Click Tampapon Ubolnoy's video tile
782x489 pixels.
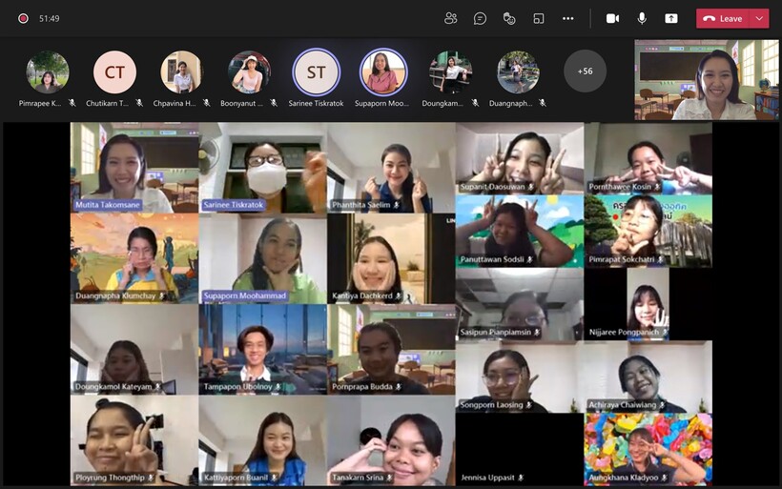tap(262, 348)
